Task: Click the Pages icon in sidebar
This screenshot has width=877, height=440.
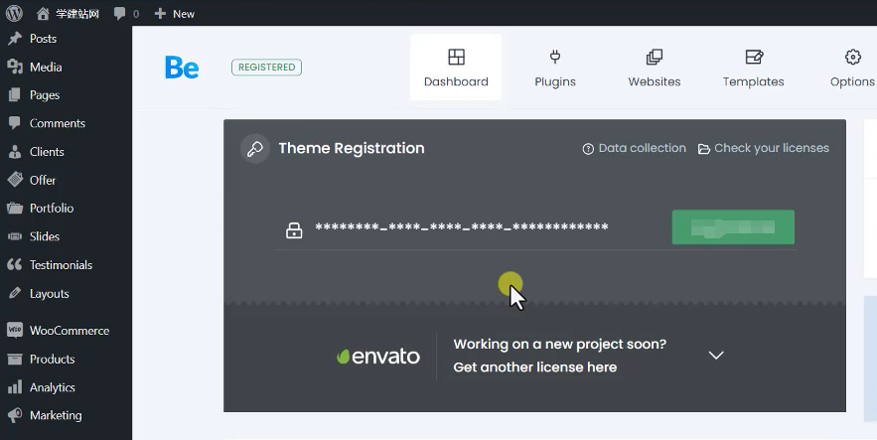Action: tap(15, 95)
